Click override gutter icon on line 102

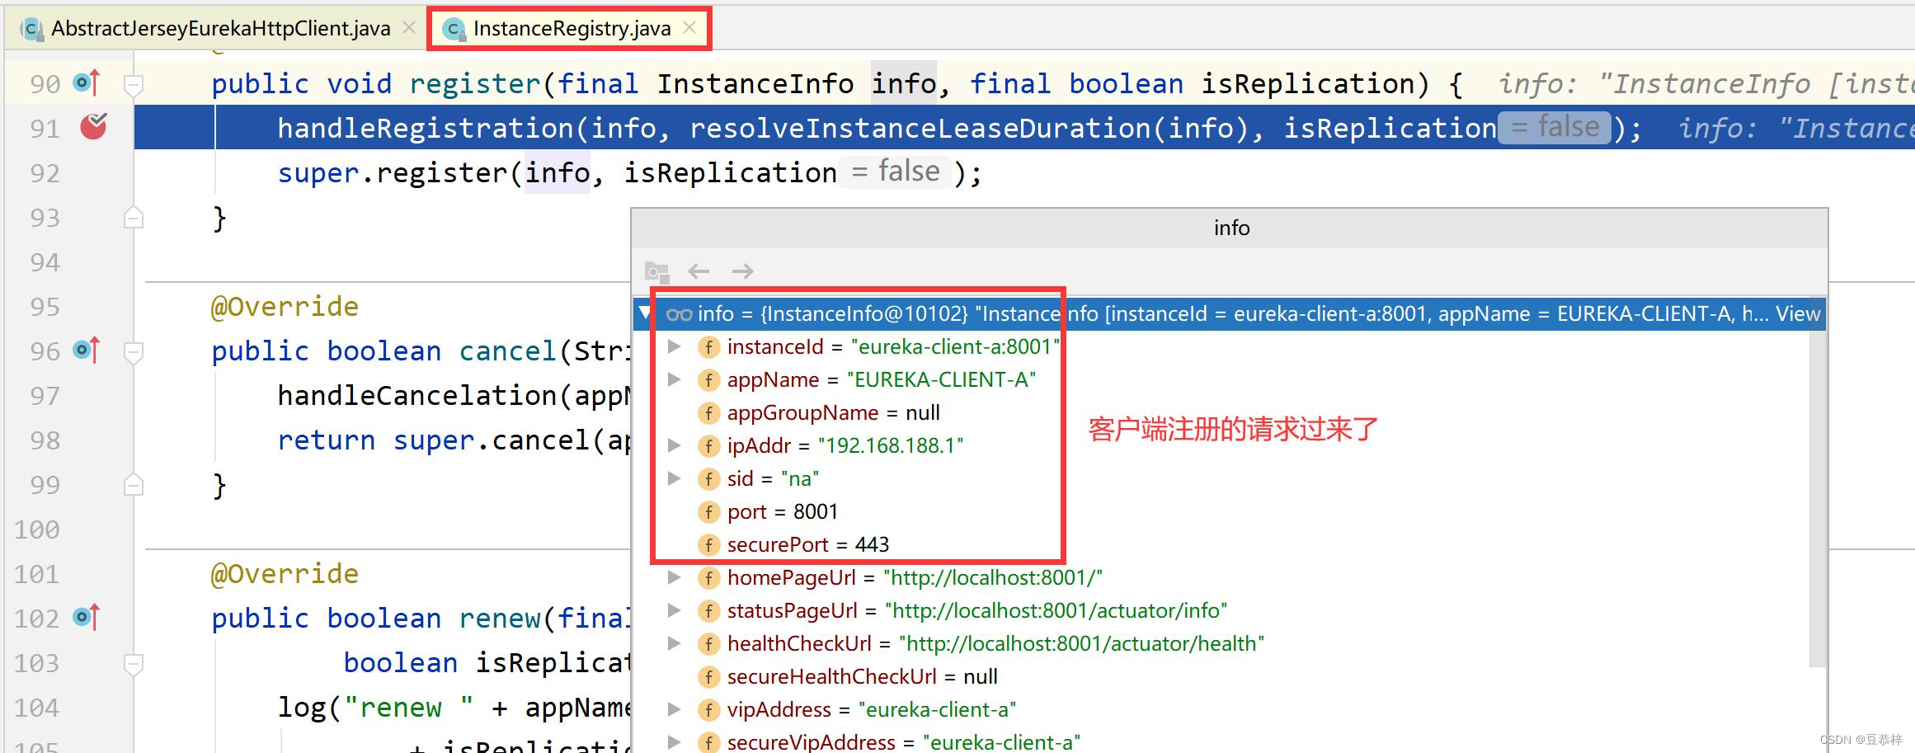(87, 617)
